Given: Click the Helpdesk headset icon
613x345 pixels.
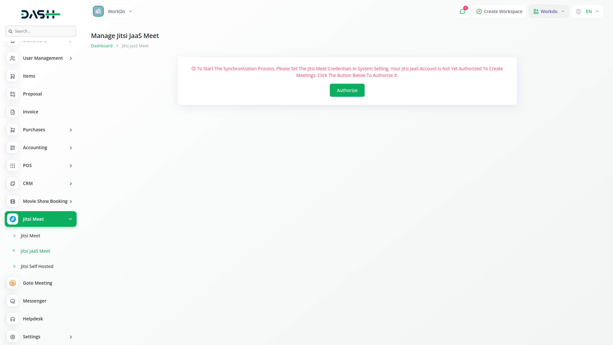Looking at the screenshot, I should 12,319.
